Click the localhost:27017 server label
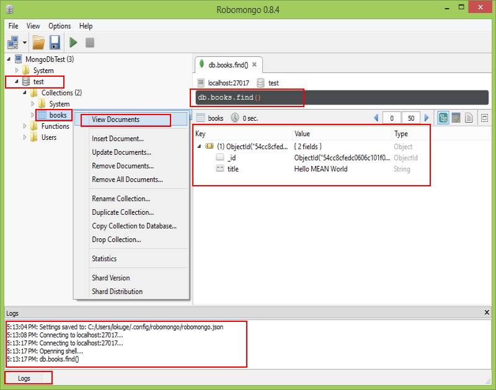Screen dimensions: 496x390 pos(228,83)
